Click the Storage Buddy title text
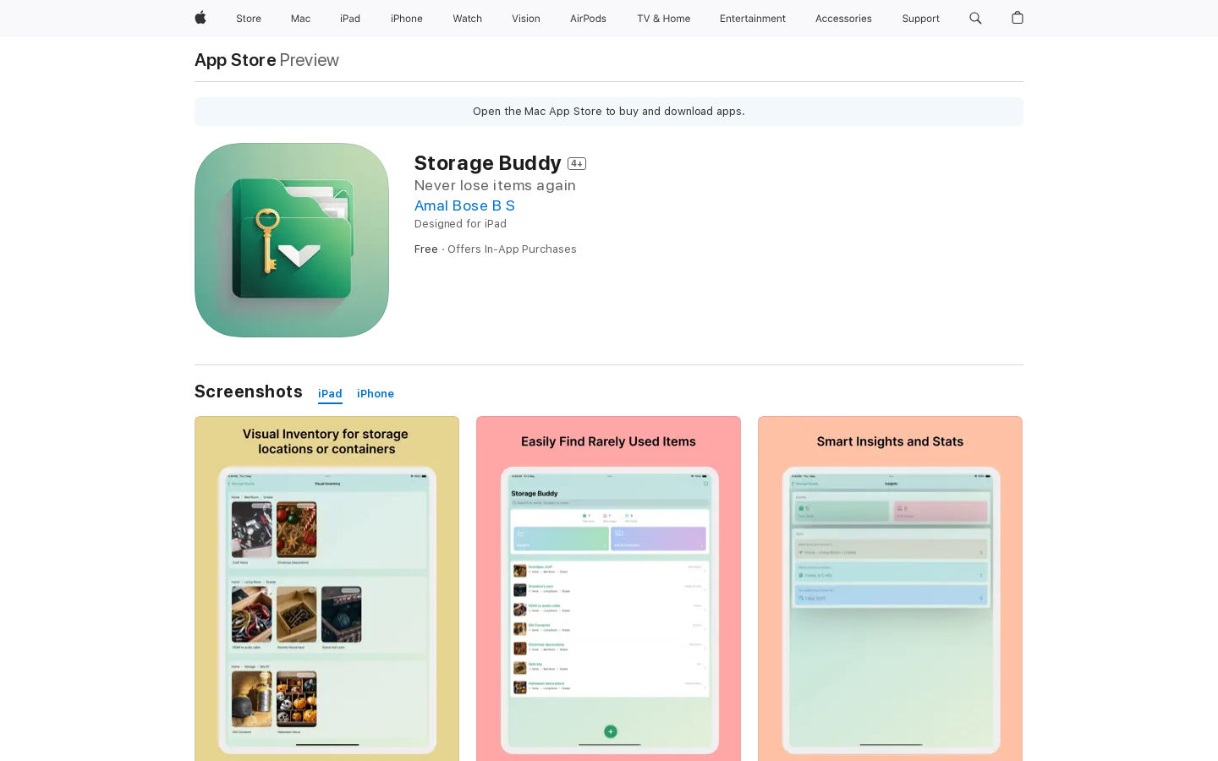The width and height of the screenshot is (1218, 761). (x=487, y=162)
